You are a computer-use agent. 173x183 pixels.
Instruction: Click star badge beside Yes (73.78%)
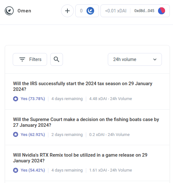pos(16,99)
